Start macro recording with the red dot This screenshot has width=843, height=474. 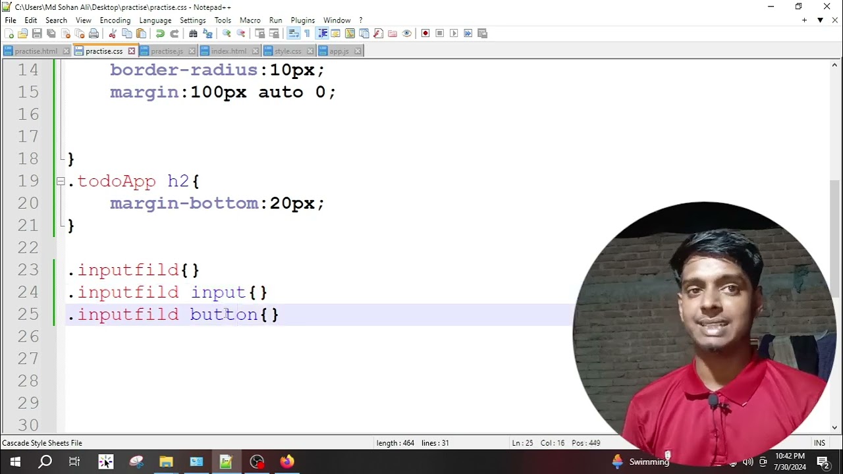425,34
